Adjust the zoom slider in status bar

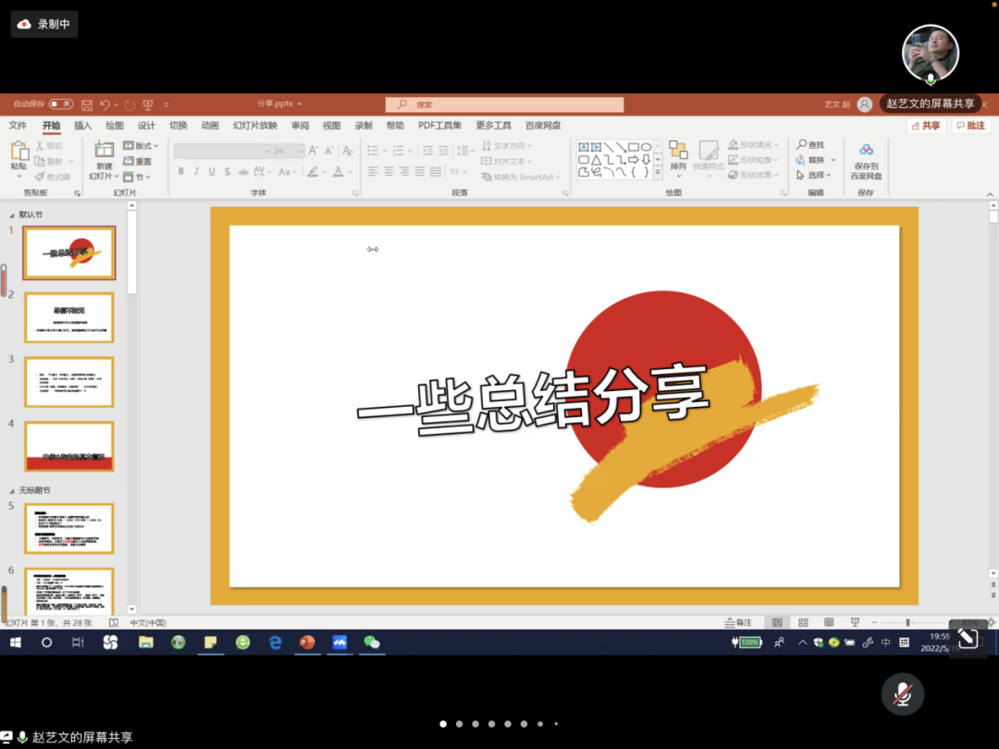point(908,622)
